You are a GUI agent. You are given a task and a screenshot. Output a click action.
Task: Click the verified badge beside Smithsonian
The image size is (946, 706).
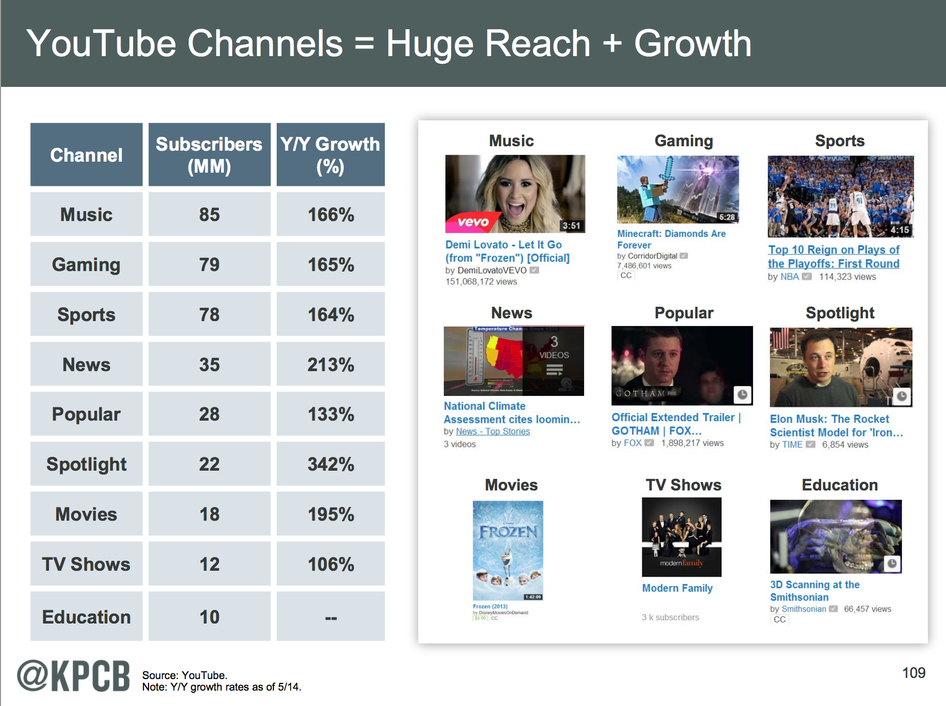[x=833, y=609]
